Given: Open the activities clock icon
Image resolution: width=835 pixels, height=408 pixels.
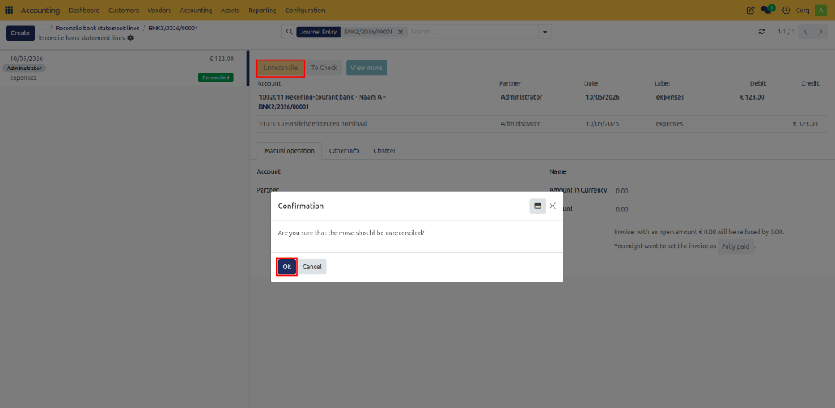Looking at the screenshot, I should (x=786, y=10).
